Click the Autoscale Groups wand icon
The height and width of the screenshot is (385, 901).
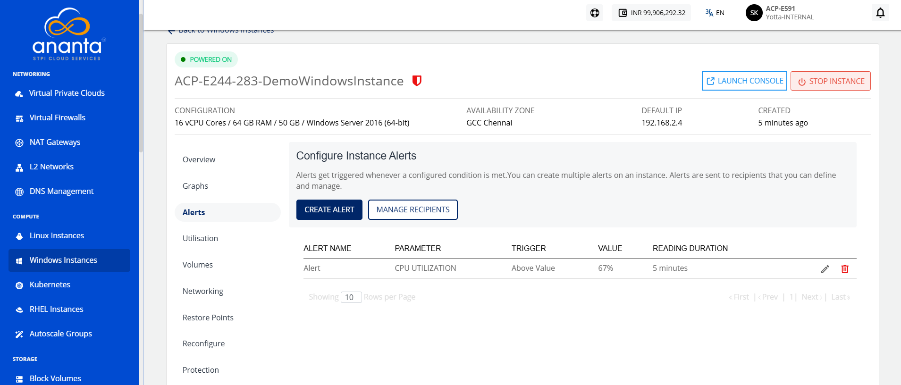click(x=19, y=335)
